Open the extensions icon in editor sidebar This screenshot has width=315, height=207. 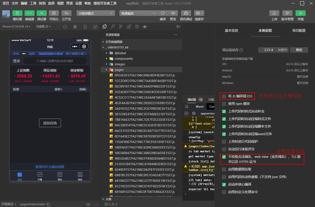click(x=129, y=26)
